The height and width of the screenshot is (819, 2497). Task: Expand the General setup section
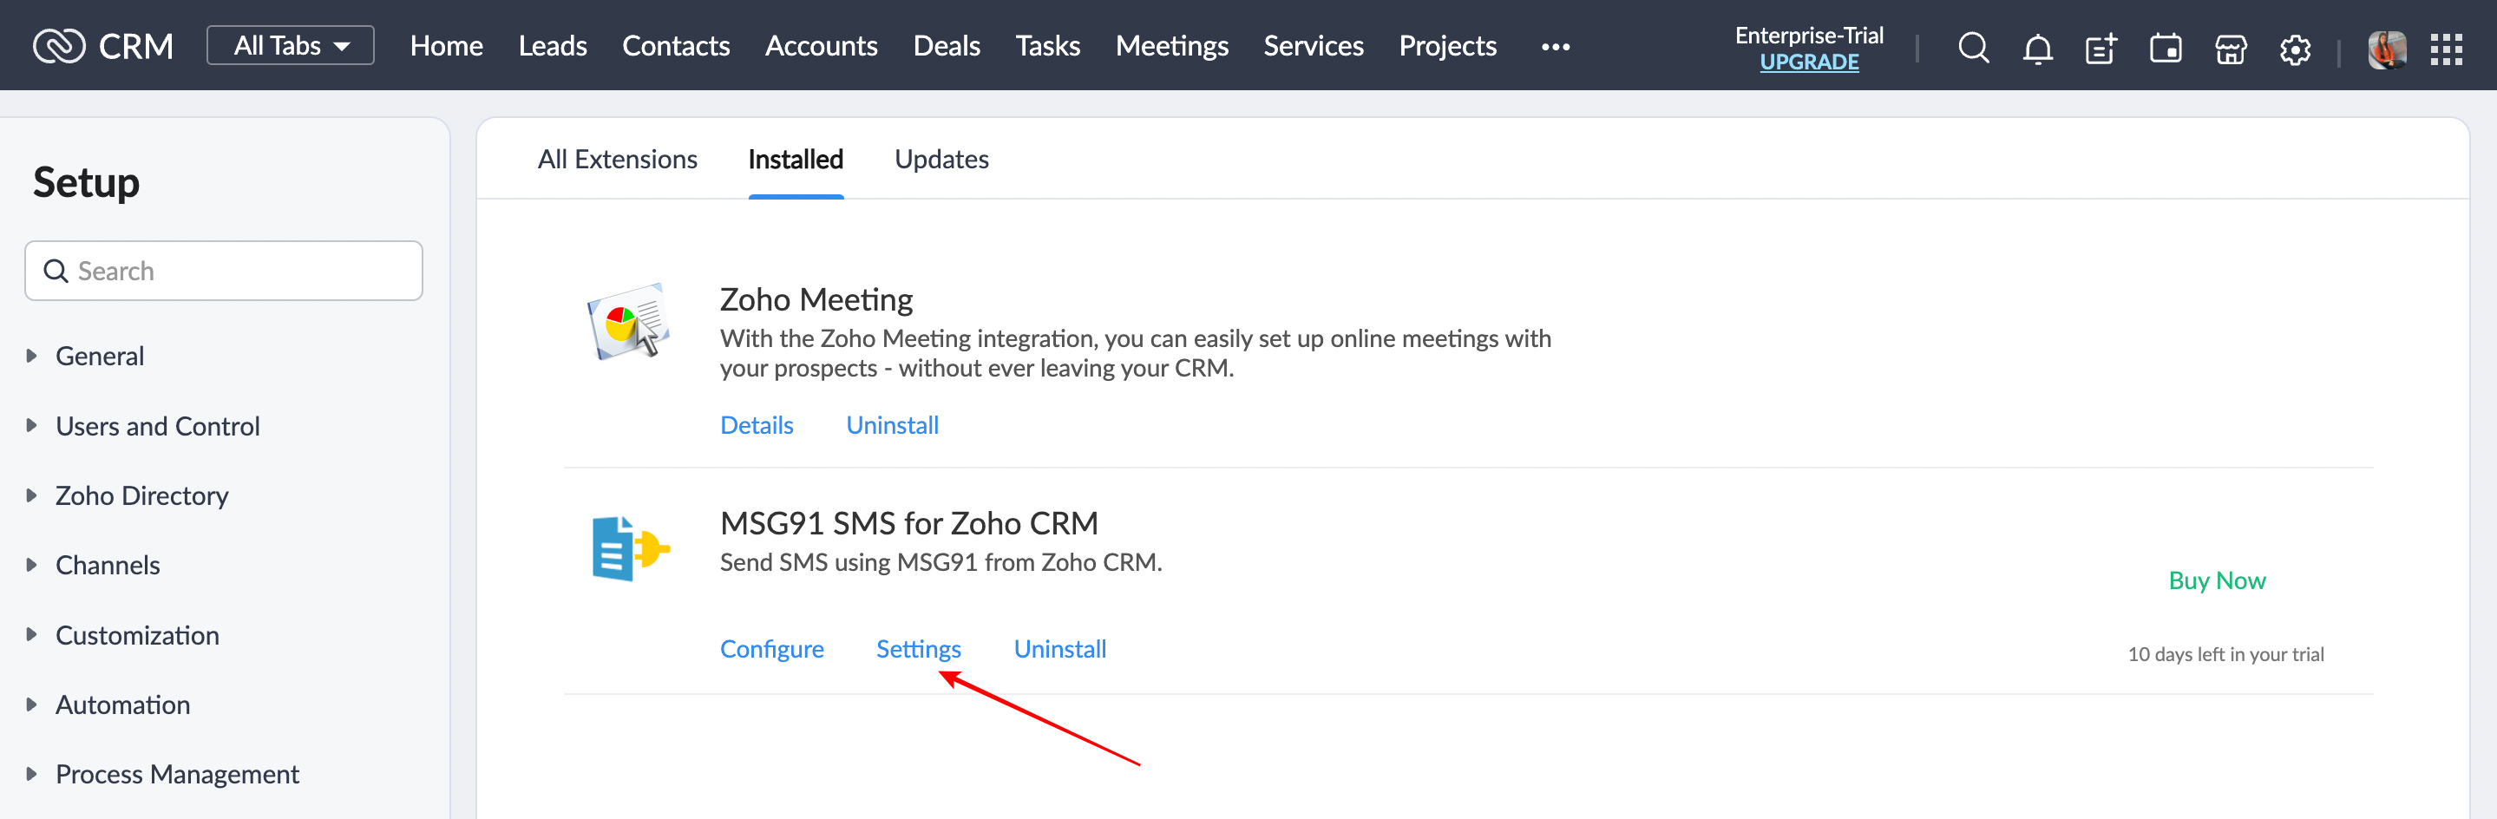point(99,356)
